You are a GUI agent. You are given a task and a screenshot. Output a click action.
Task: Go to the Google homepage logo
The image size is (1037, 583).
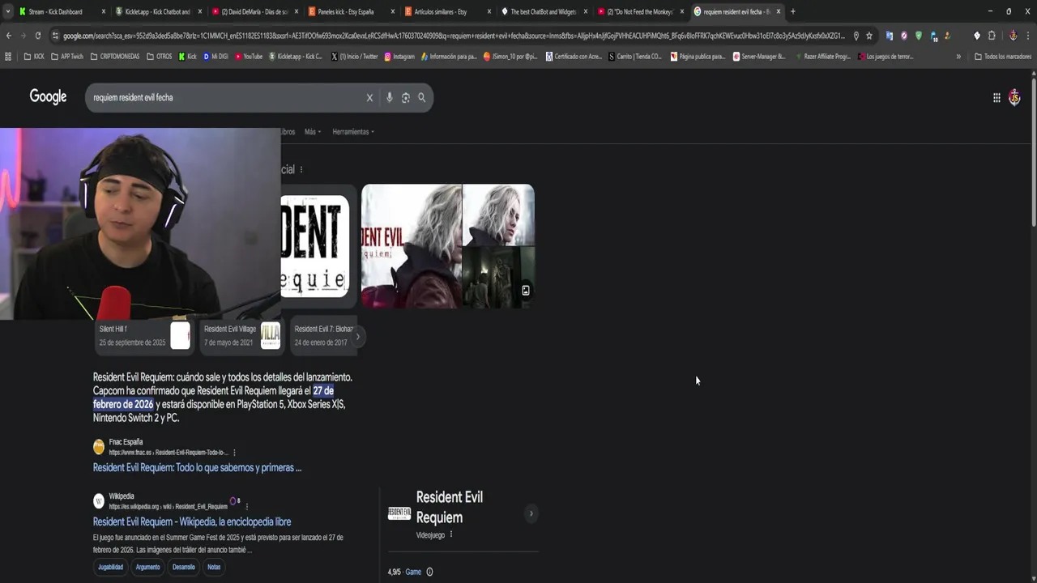(48, 97)
